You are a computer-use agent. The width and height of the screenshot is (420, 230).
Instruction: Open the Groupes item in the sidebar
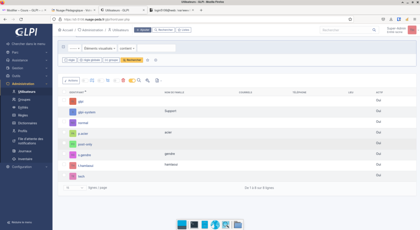click(24, 99)
